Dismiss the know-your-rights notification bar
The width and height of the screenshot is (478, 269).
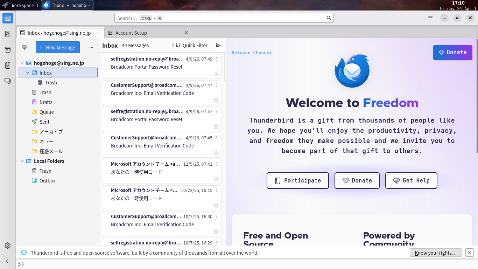coord(470,253)
